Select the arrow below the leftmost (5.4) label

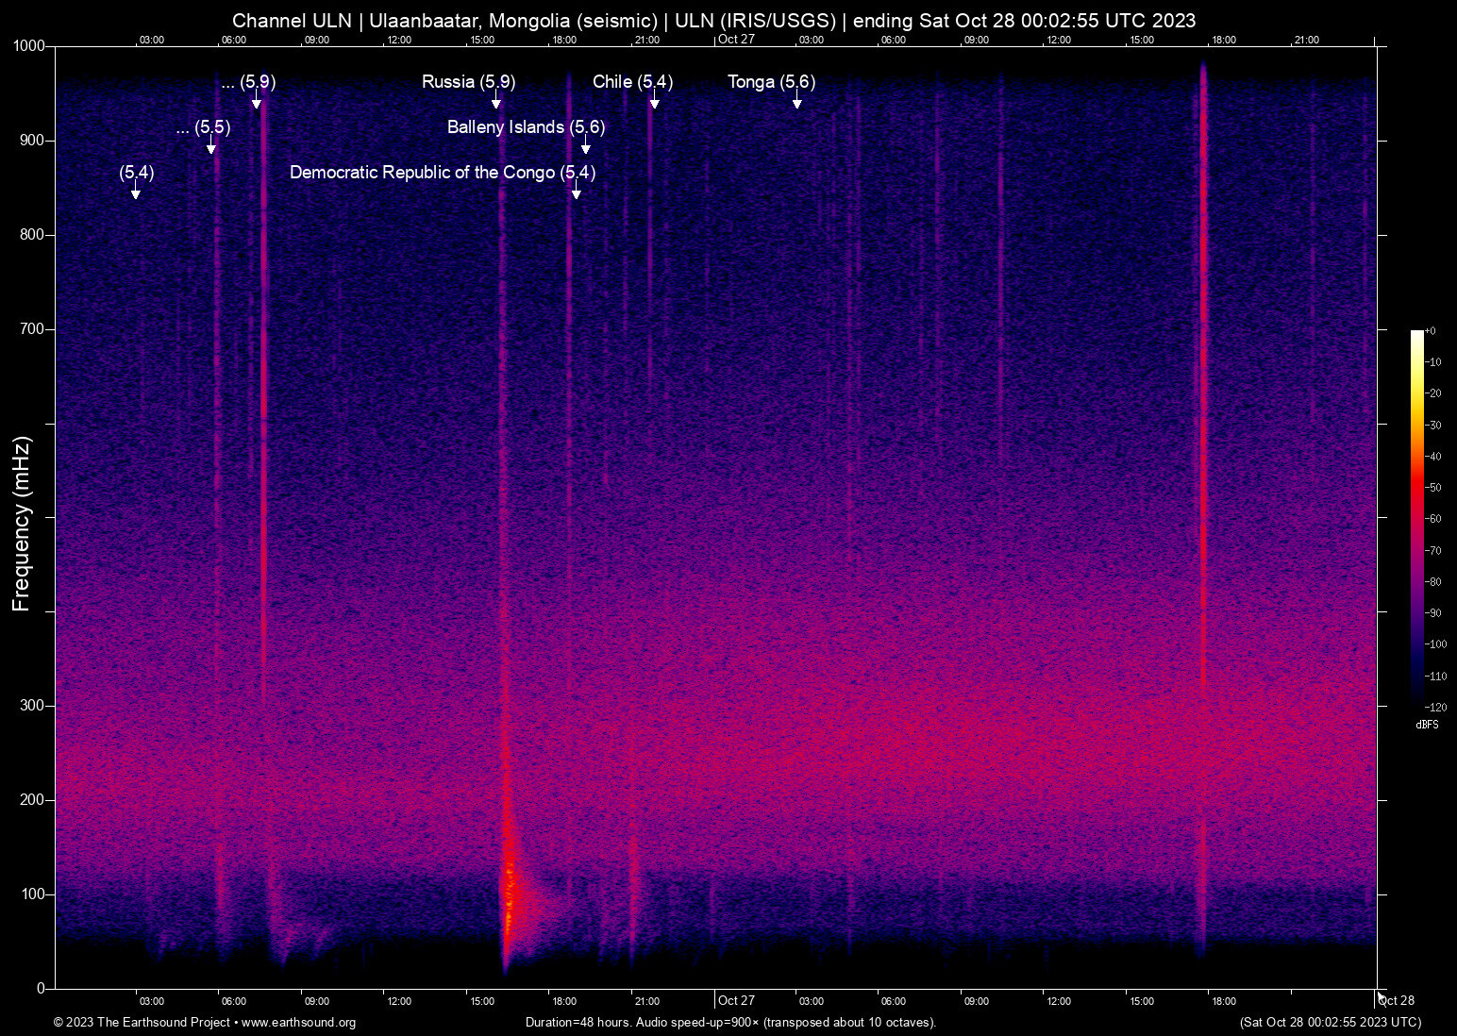point(136,192)
